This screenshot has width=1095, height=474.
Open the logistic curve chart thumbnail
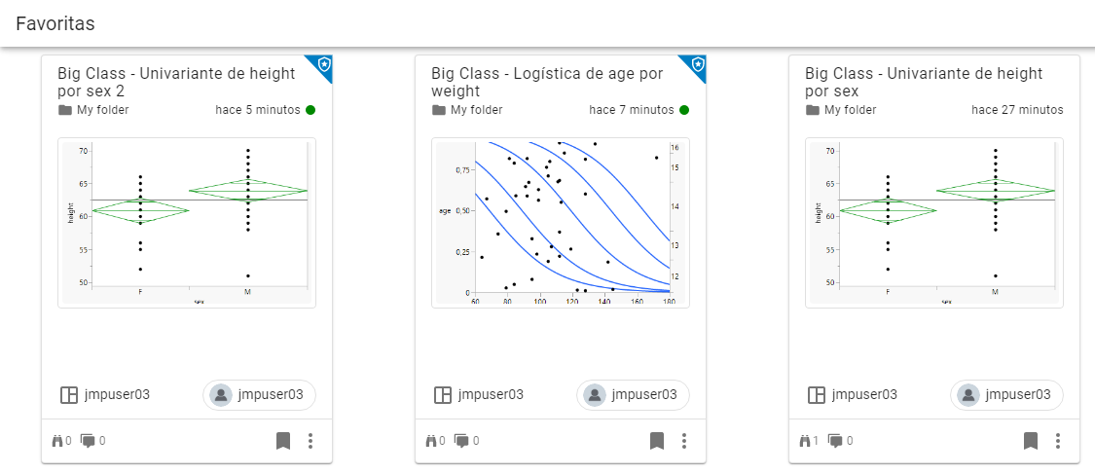560,223
